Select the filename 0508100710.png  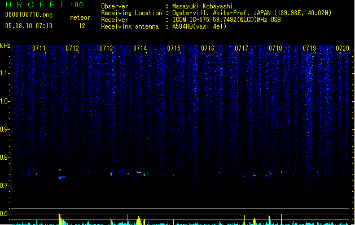[29, 15]
